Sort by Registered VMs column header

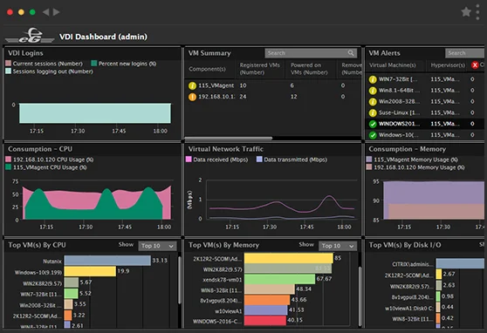click(x=260, y=69)
